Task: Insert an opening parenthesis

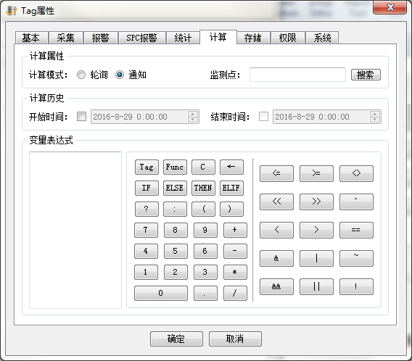Action: coord(203,209)
